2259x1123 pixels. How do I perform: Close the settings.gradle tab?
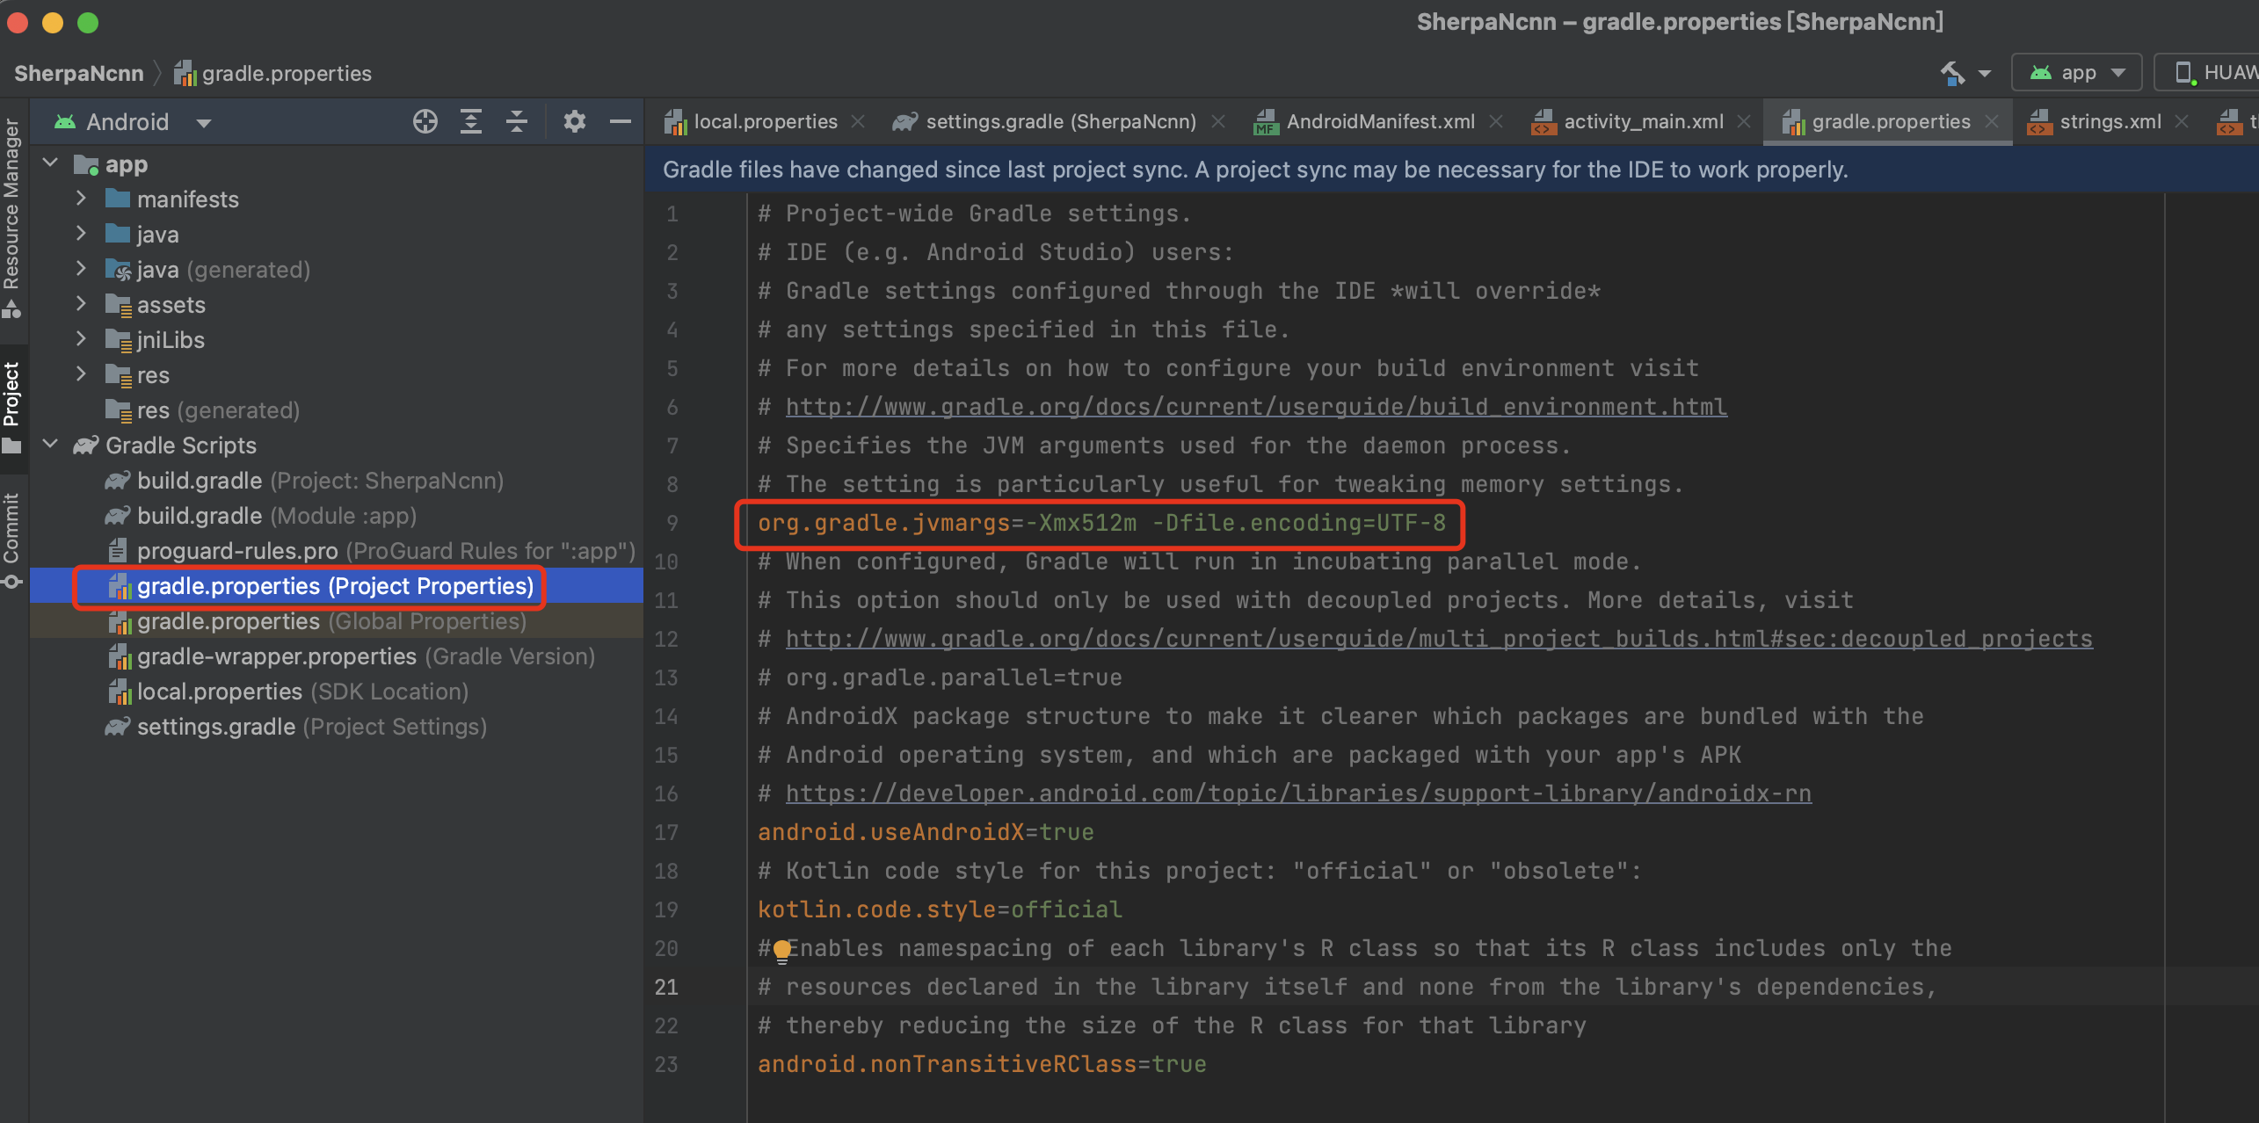1218,122
